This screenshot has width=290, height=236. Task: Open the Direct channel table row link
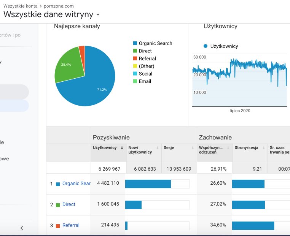pyautogui.click(x=69, y=204)
